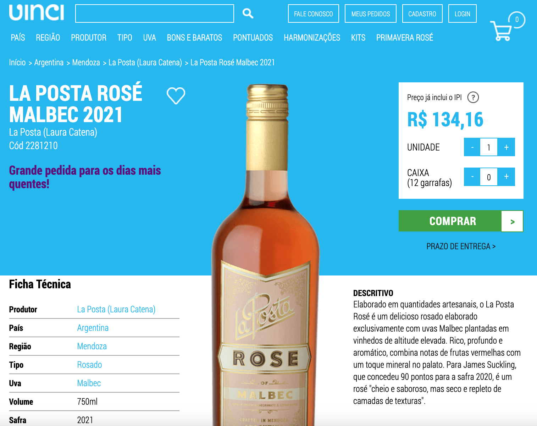This screenshot has height=426, width=537.
Task: Click the Vinci logo
Action: 37,13
